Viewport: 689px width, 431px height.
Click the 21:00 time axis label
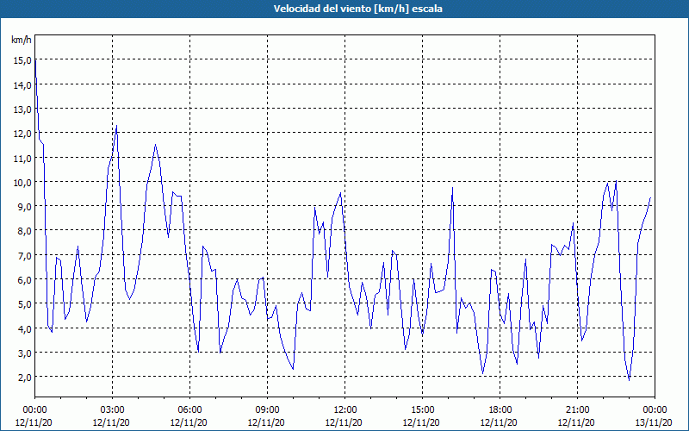(577, 410)
